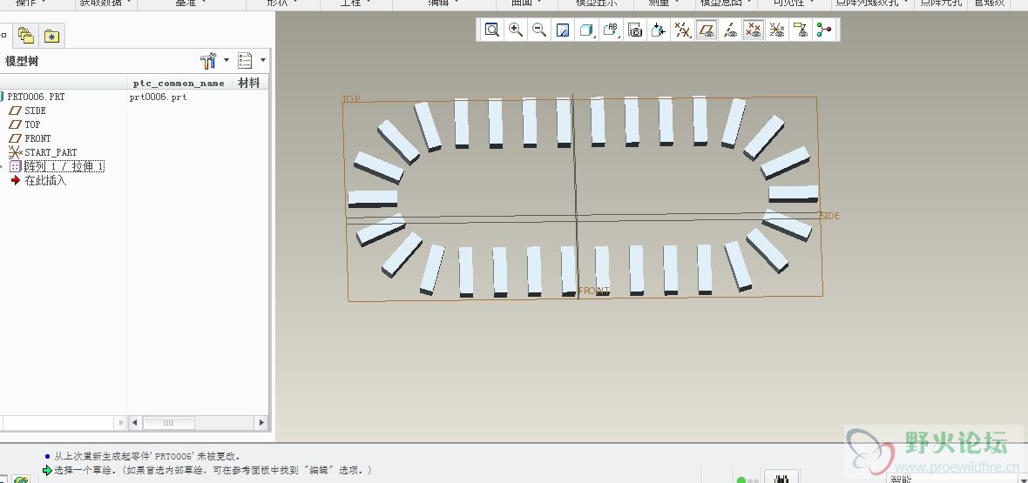Select the FRONT datum plane tree item
Screen dimensions: 1028x483
point(37,138)
